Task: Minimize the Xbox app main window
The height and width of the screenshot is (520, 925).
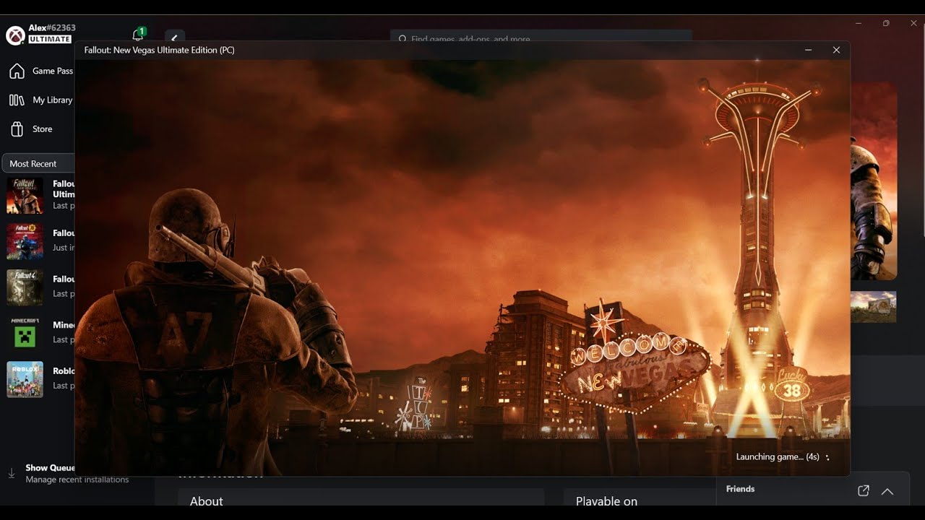Action: click(x=859, y=23)
